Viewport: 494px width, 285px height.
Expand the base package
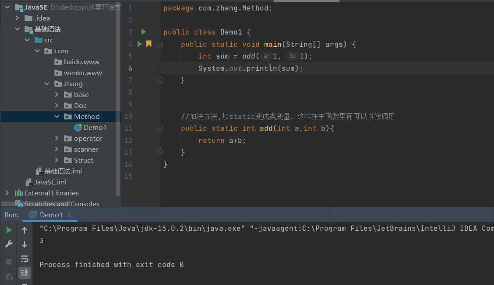[56, 94]
